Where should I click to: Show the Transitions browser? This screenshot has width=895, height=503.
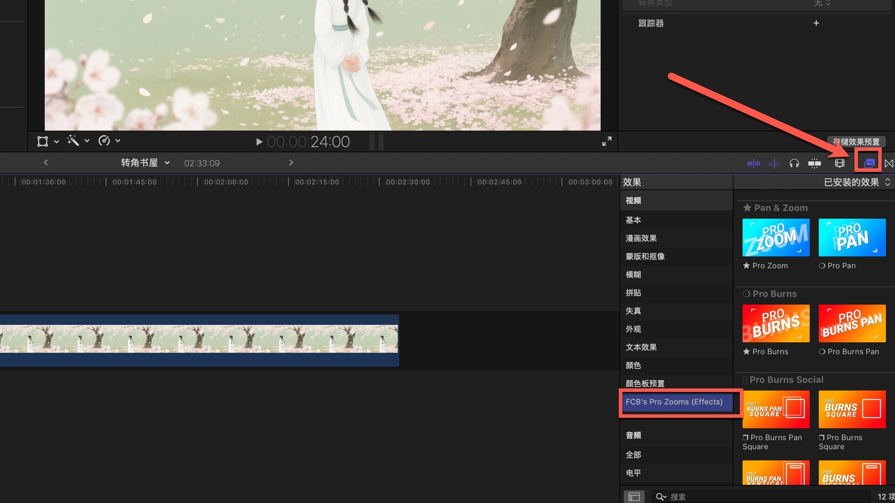[889, 163]
